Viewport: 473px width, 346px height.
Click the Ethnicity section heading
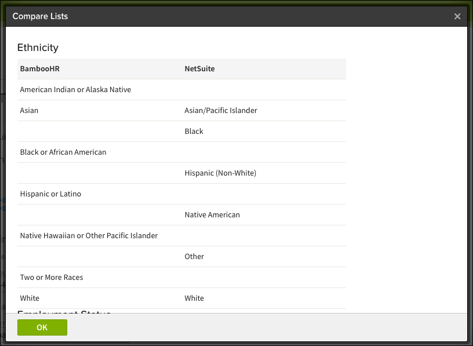point(38,48)
